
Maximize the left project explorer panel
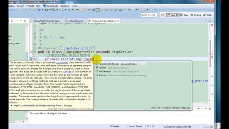pyautogui.click(x=25, y=21)
